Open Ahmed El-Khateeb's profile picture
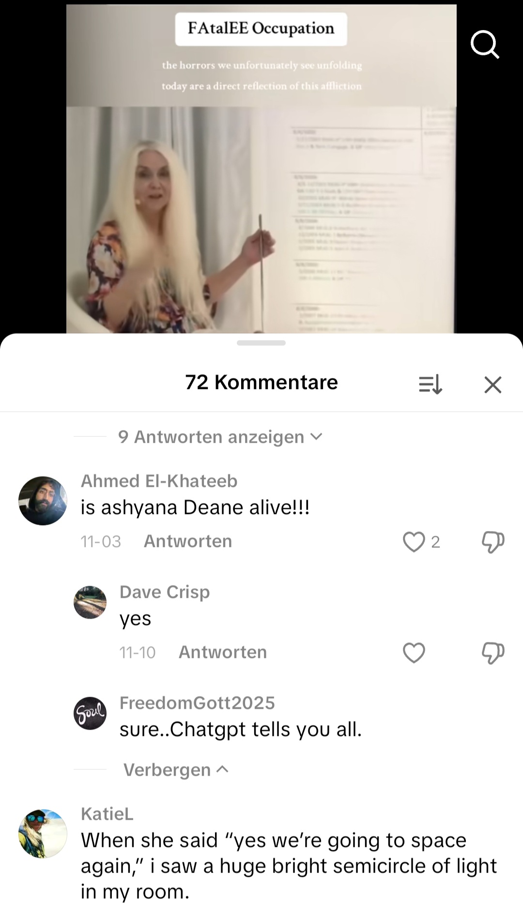 43,500
